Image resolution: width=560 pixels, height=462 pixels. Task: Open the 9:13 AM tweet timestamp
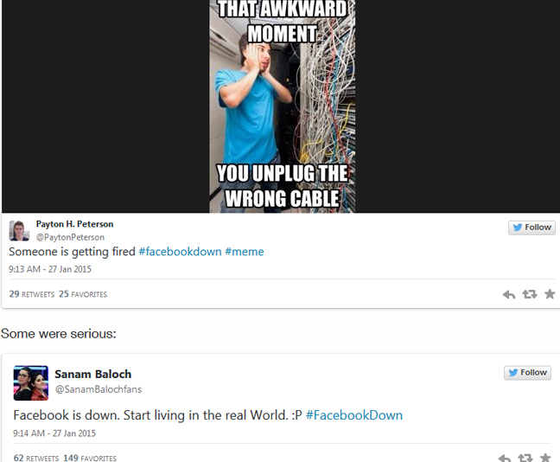[50, 269]
